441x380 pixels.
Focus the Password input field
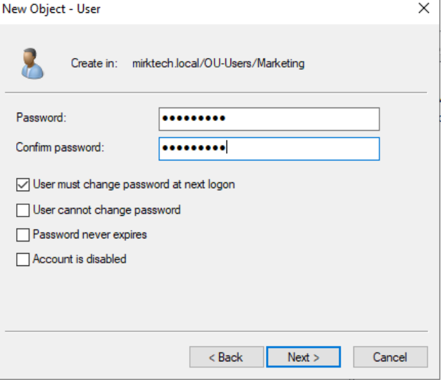pyautogui.click(x=269, y=119)
